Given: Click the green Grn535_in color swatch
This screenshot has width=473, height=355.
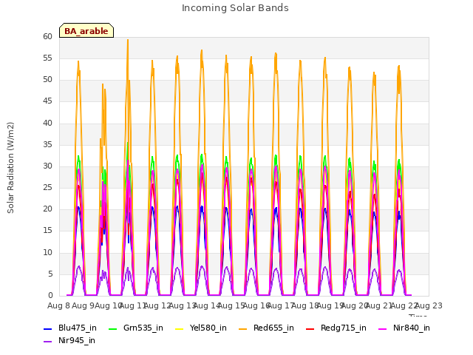Looking at the screenshot, I should (x=112, y=328).
